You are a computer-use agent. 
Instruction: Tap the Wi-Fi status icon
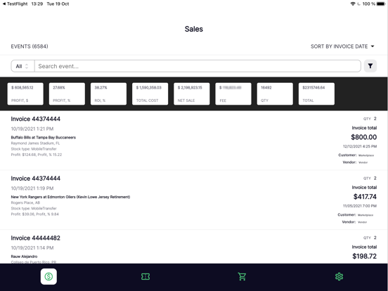tap(353, 4)
